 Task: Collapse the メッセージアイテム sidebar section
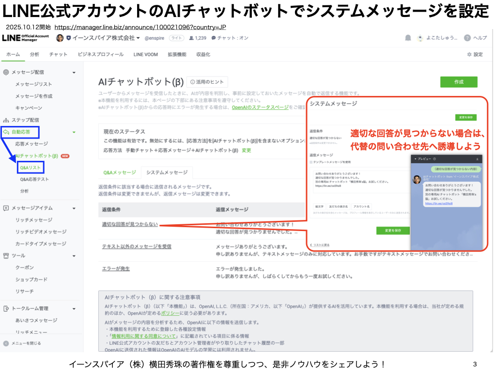[74, 208]
